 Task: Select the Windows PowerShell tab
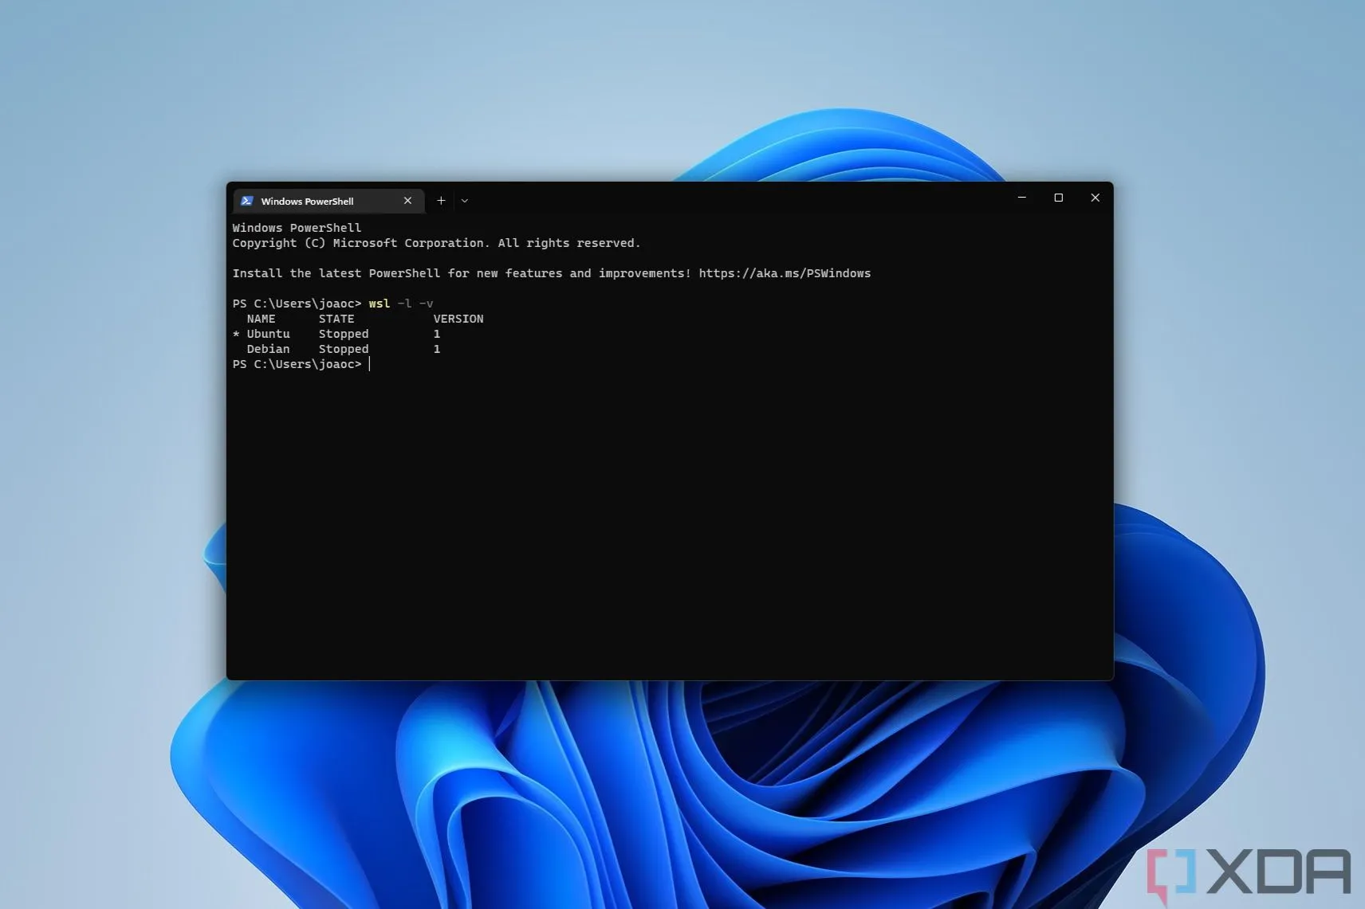point(328,201)
